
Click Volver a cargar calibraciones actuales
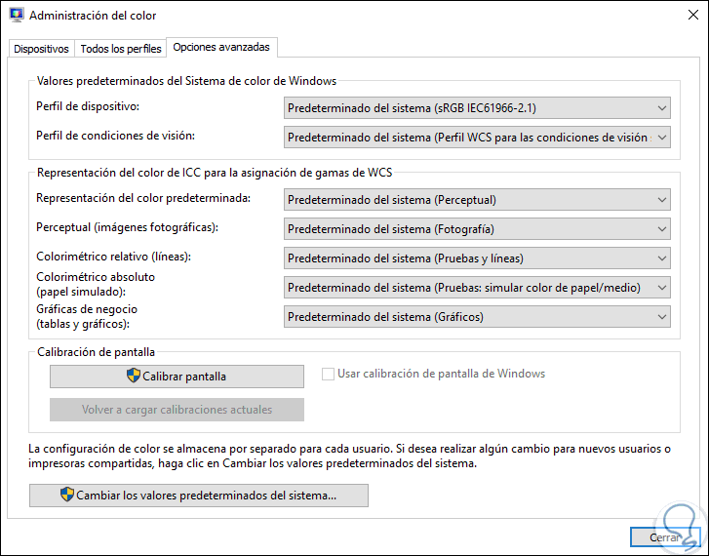(177, 410)
